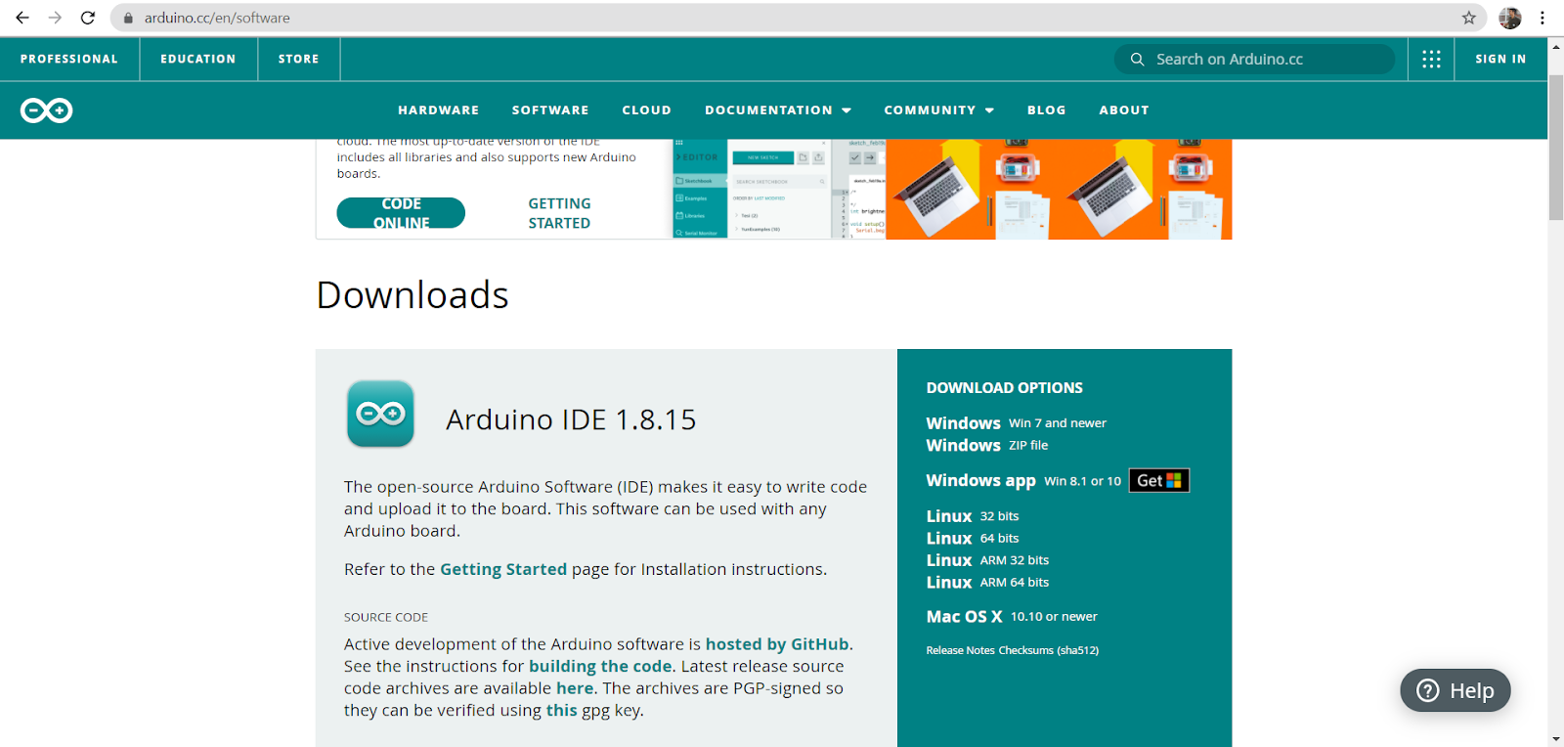Download Linux ARM 32 bits
The width and height of the screenshot is (1564, 747).
pyautogui.click(x=987, y=560)
